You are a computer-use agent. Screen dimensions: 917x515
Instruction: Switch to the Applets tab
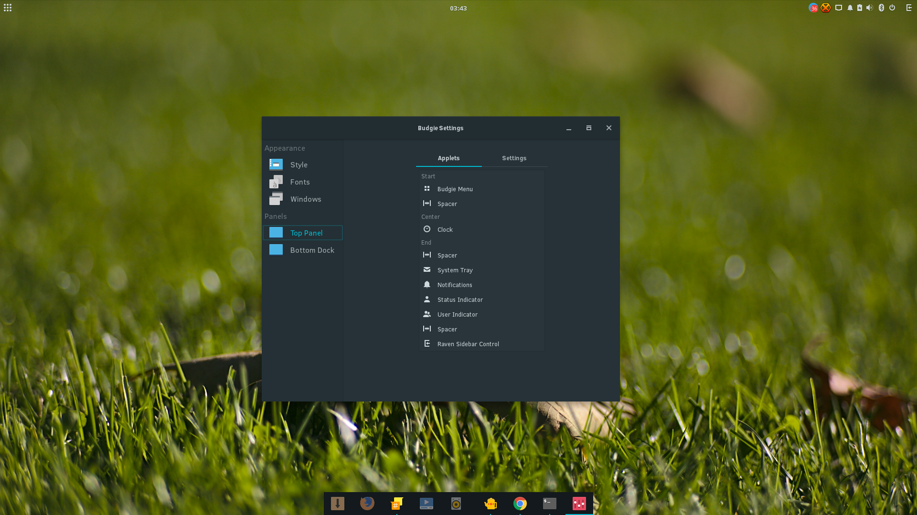[x=448, y=158]
